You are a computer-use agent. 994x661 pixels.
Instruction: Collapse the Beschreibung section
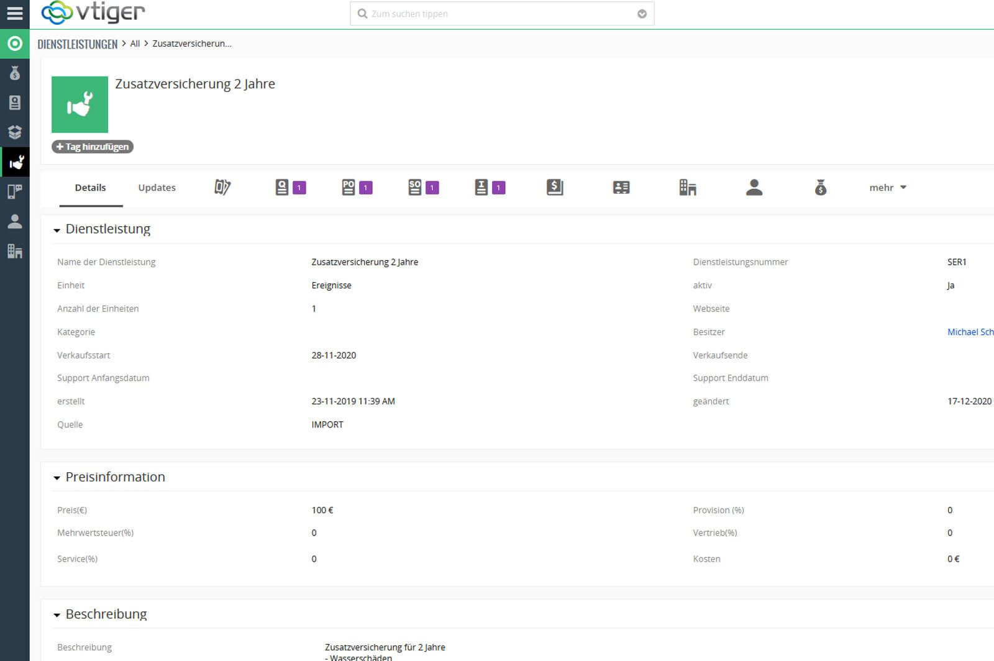point(57,616)
